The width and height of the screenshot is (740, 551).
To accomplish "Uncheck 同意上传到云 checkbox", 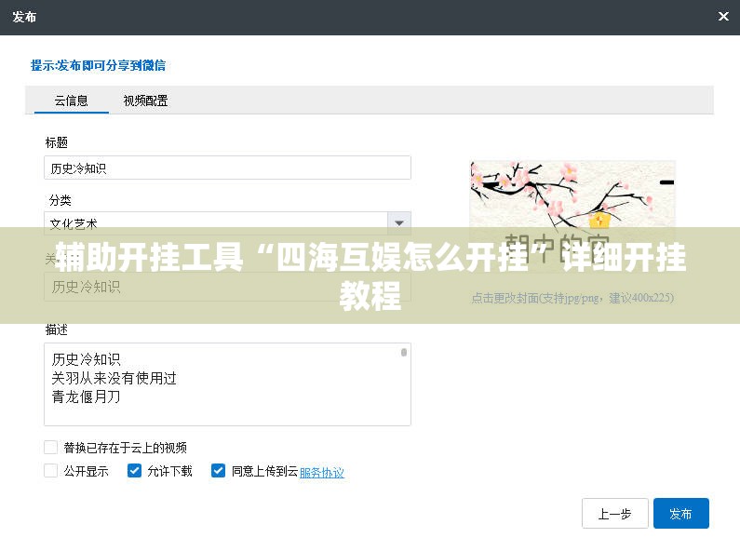I will point(218,471).
